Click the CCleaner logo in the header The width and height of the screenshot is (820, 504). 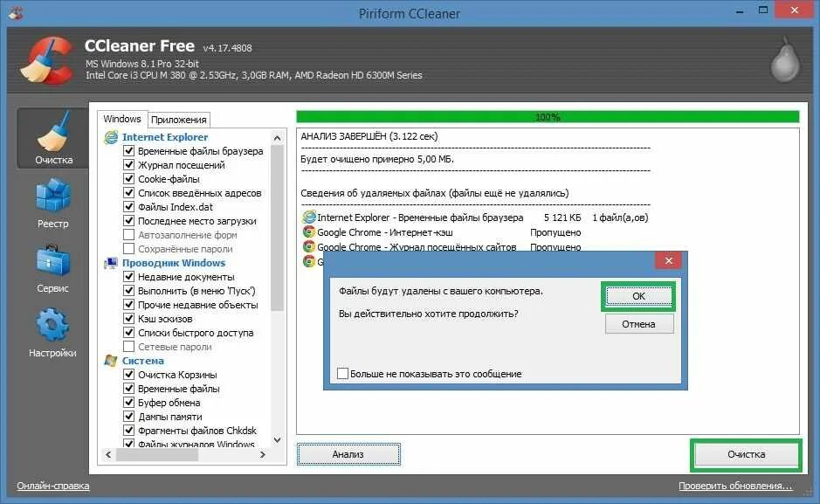tap(48, 60)
